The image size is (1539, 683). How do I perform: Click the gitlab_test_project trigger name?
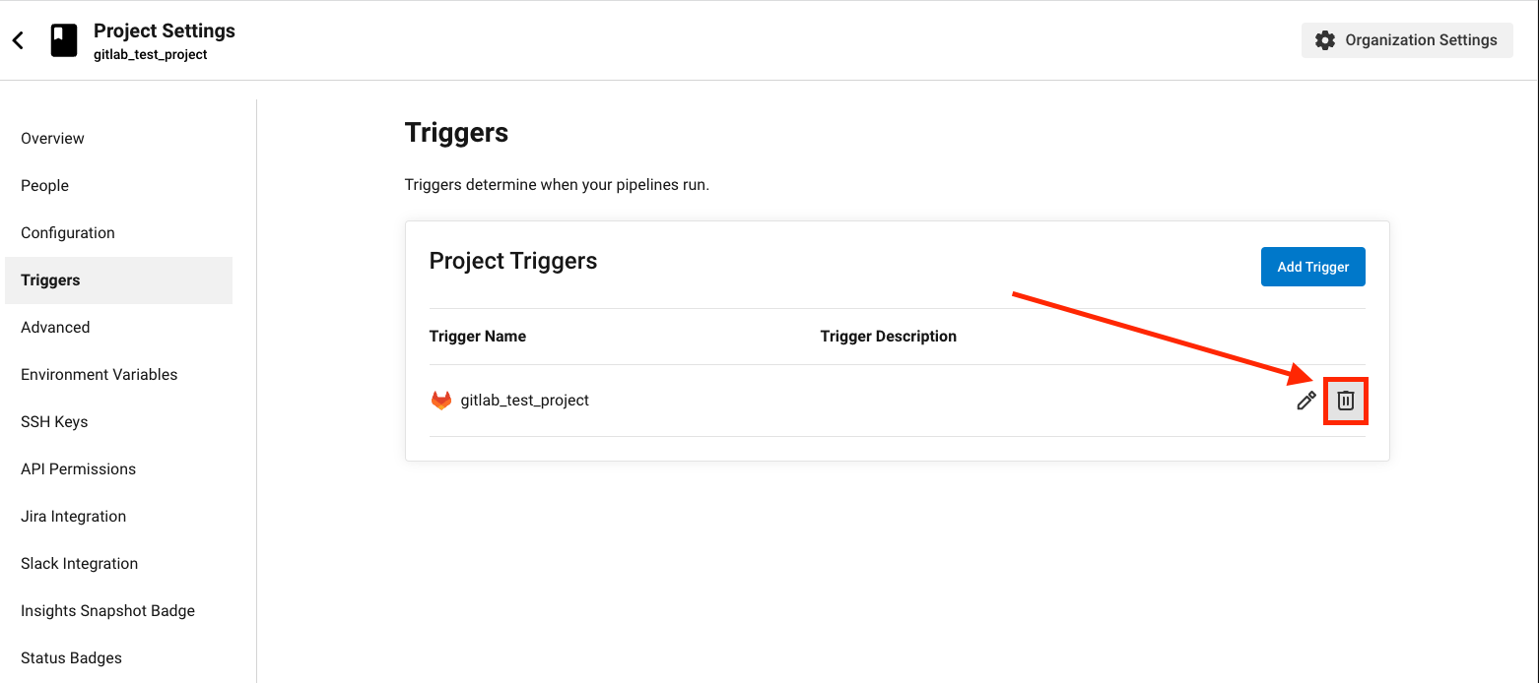click(x=525, y=401)
